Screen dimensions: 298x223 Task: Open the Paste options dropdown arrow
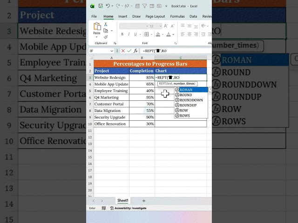coord(96,37)
